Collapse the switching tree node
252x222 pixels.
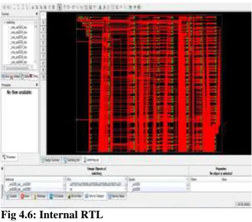coord(4,23)
